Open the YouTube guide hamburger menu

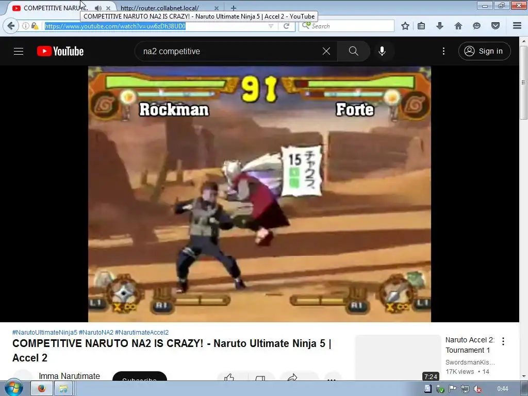point(19,51)
